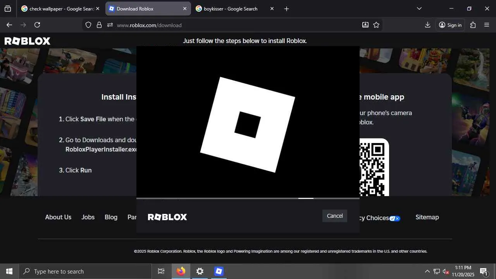Open the Windows Start menu
Image resolution: width=496 pixels, height=279 pixels.
point(9,271)
